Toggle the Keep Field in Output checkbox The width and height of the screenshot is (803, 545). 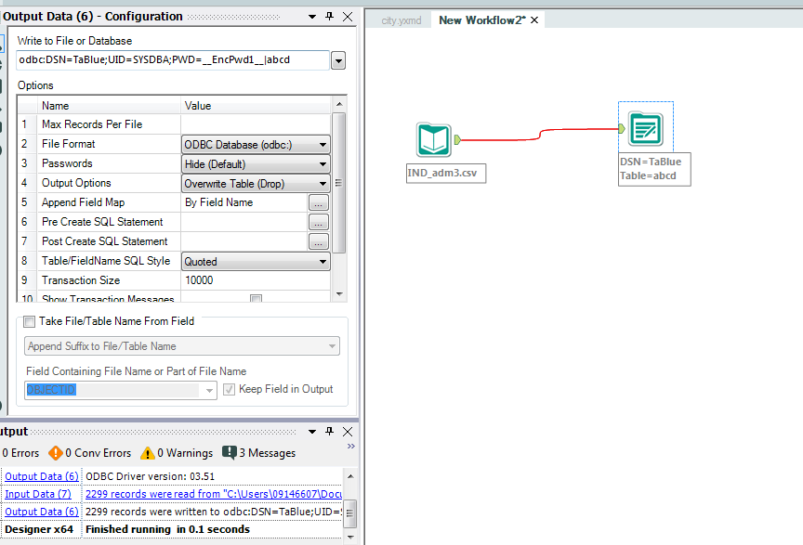[228, 389]
